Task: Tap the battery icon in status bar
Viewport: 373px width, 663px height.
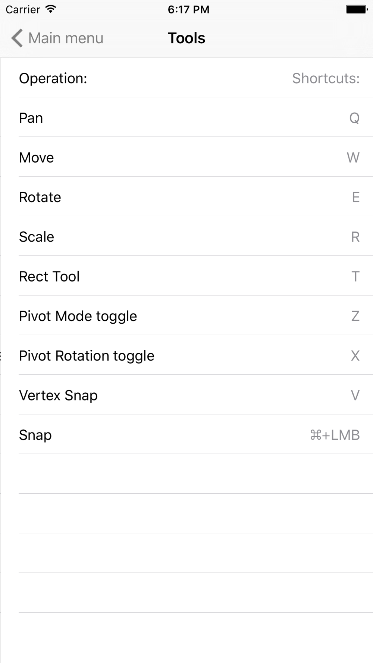Action: 357,9
